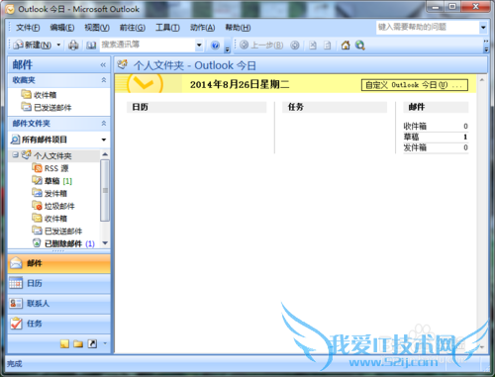Screen dimensions: 495x377
Task: Click the Folder List icon
Action: (78, 344)
